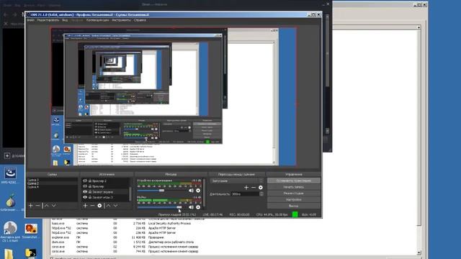Click the transition duration input field
461x259 pixels.
(x=245, y=194)
